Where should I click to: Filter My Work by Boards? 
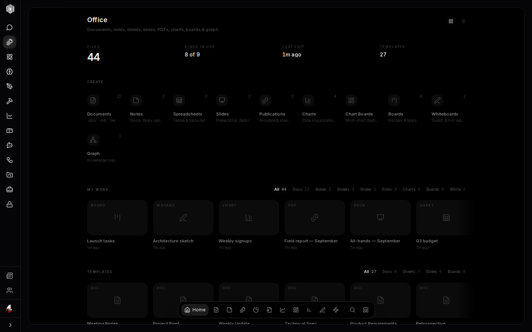click(x=435, y=189)
